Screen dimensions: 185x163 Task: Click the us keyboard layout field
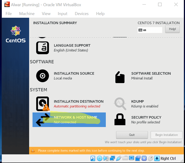(150, 30)
